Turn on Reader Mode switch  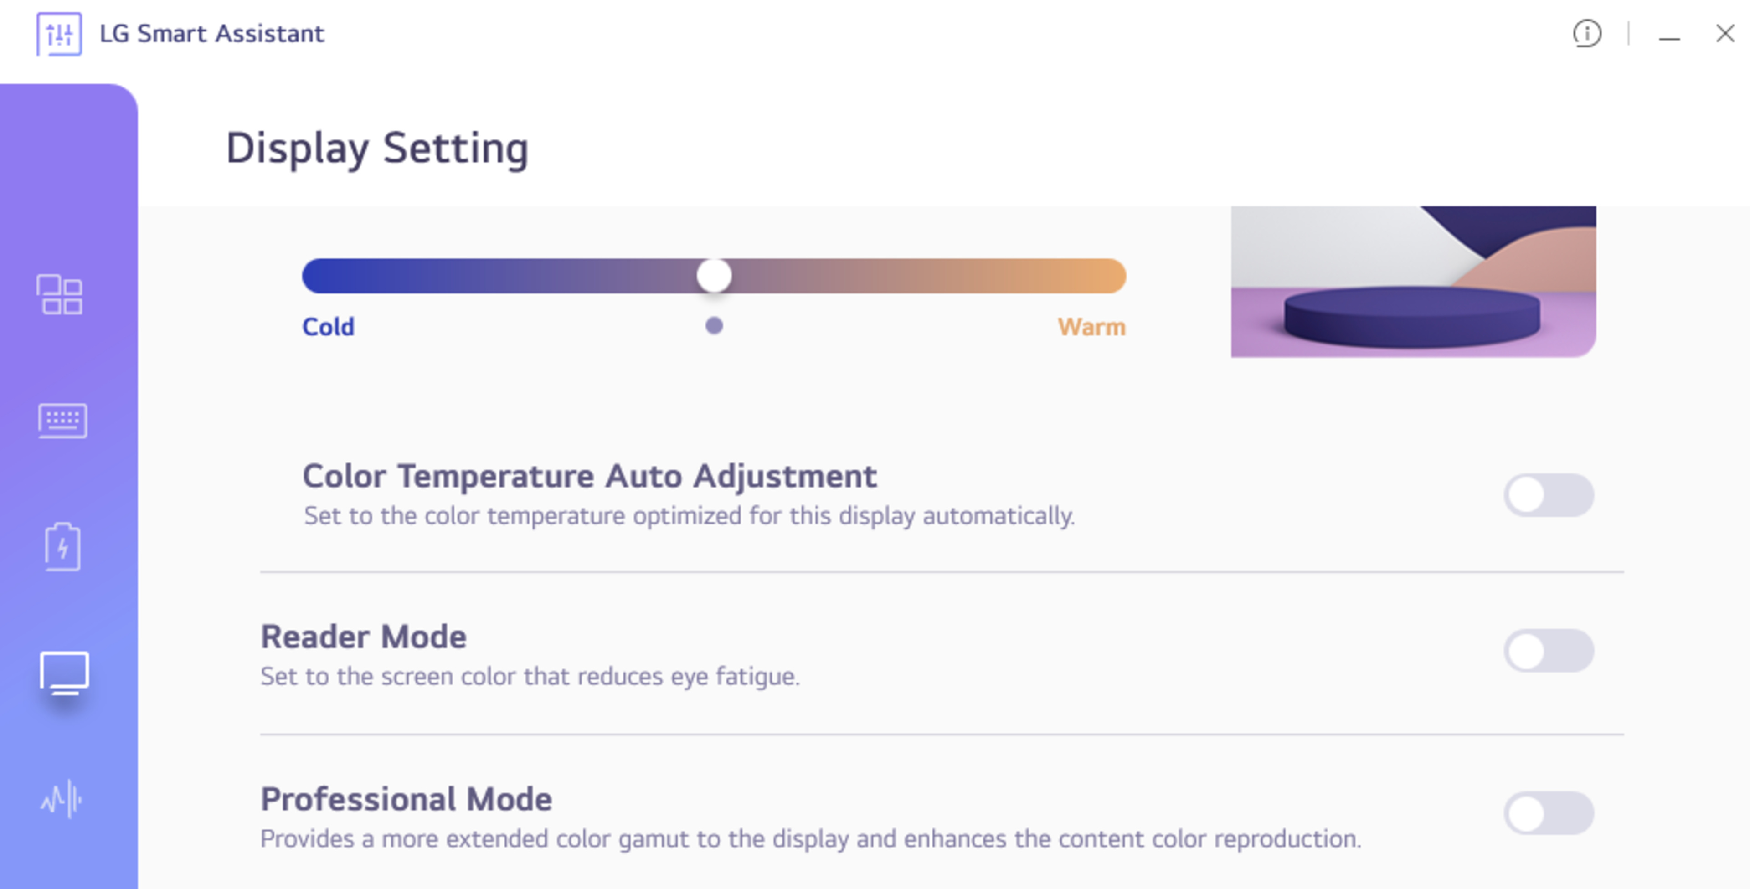pos(1549,651)
